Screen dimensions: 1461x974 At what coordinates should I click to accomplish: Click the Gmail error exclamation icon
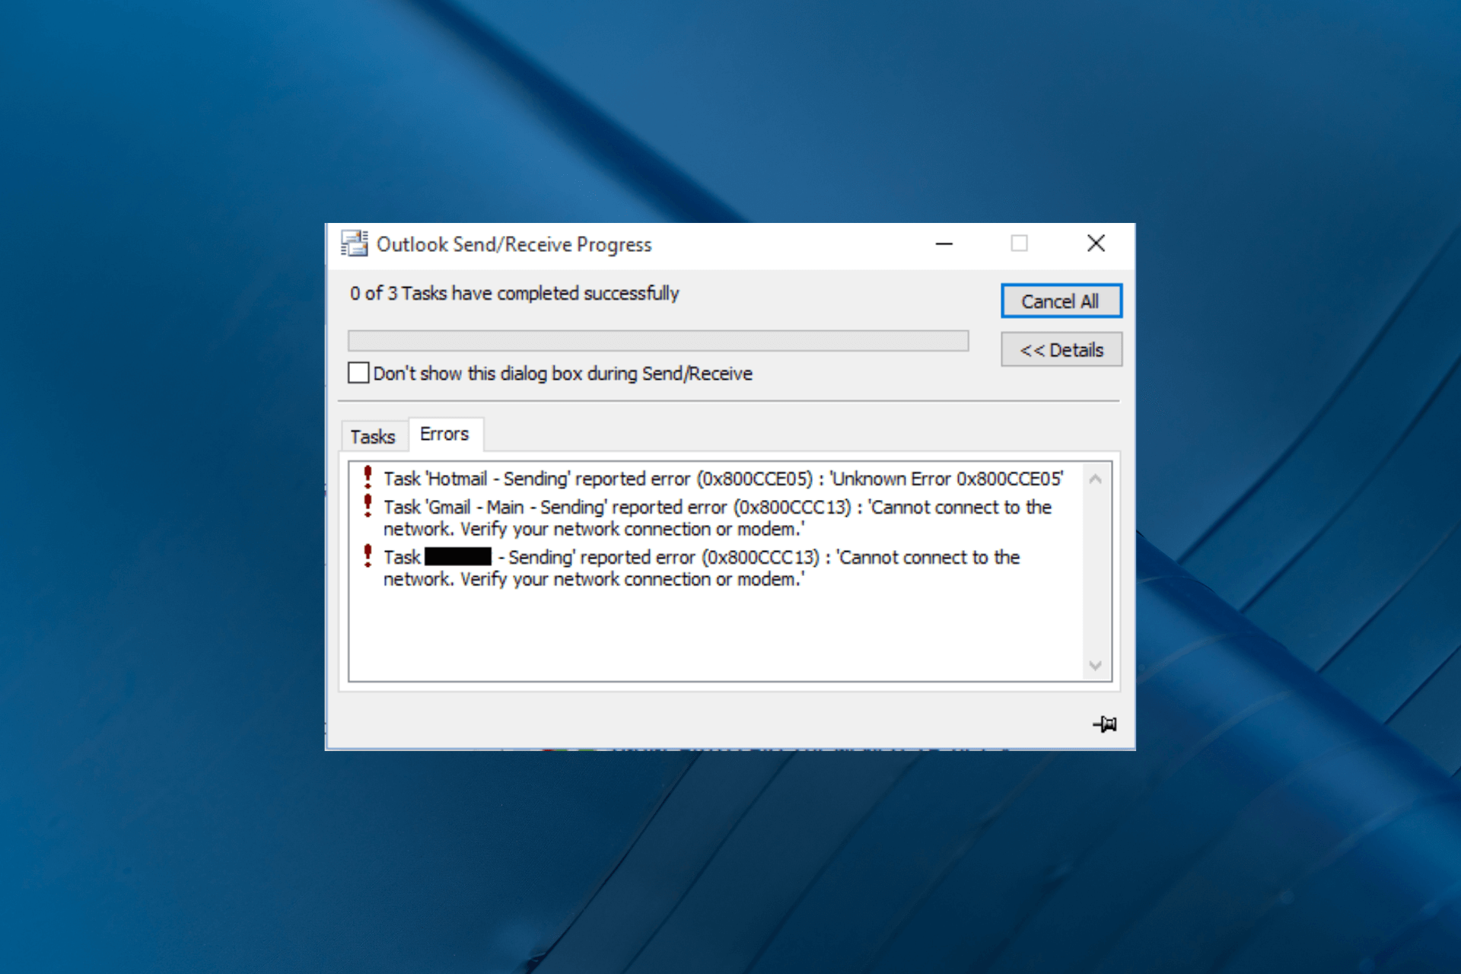[x=368, y=505]
